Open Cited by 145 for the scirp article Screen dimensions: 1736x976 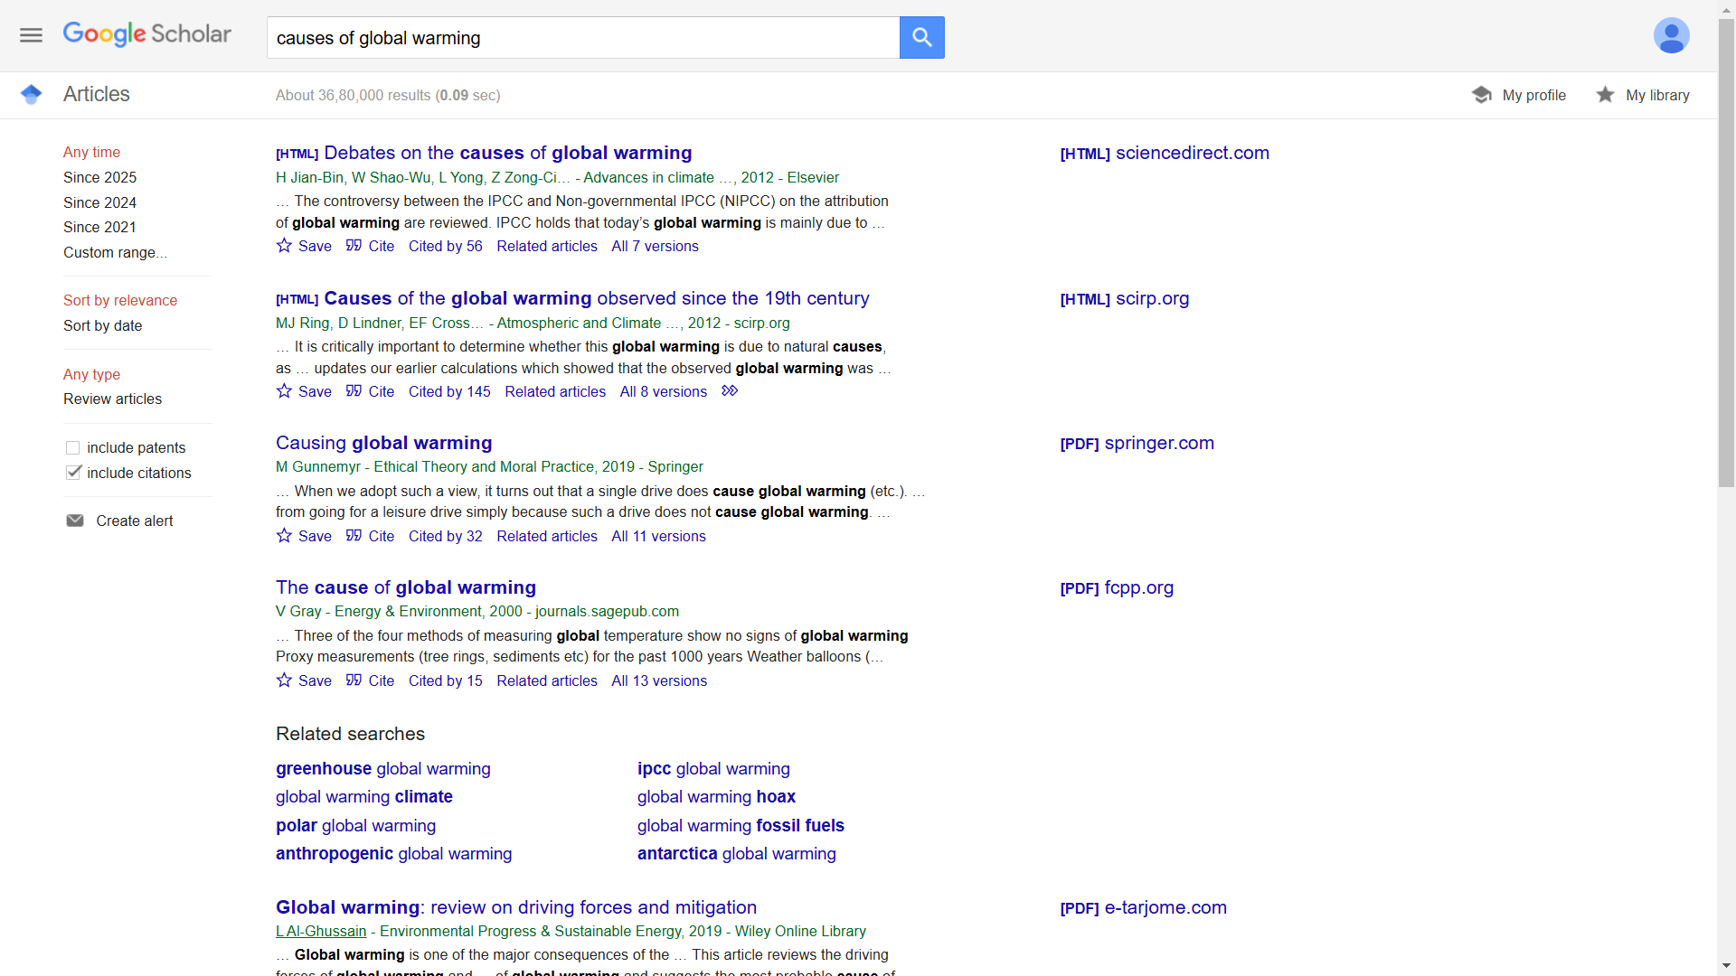pos(449,391)
